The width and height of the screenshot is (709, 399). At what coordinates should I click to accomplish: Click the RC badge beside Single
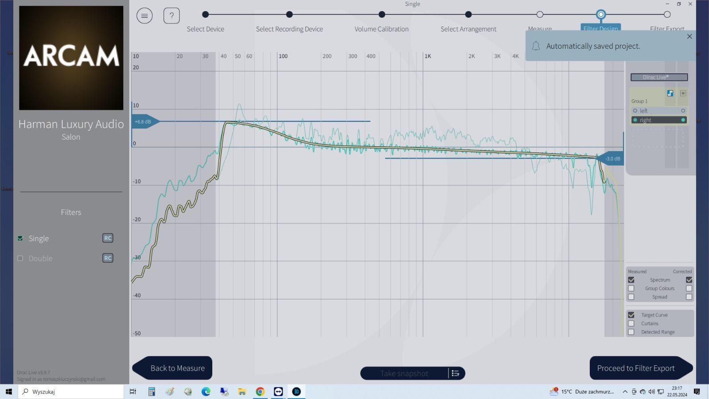pos(108,238)
